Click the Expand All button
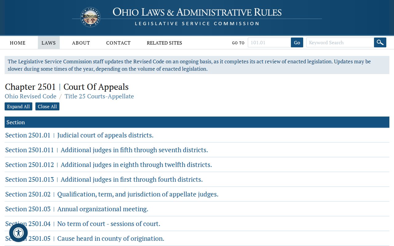 18,106
